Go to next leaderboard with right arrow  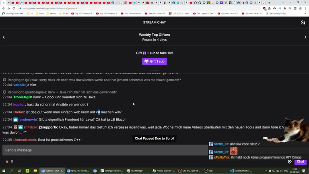coord(305,37)
